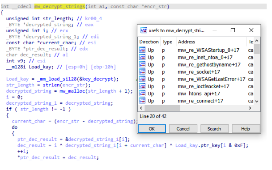272x170 pixels.
Task: Click the horizontal scroll right arrow
Action: coord(250,108)
